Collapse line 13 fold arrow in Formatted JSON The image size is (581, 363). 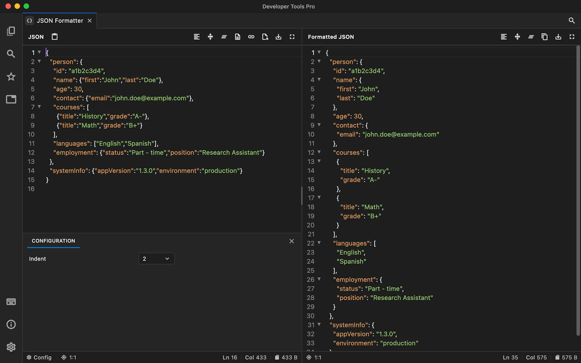click(319, 161)
